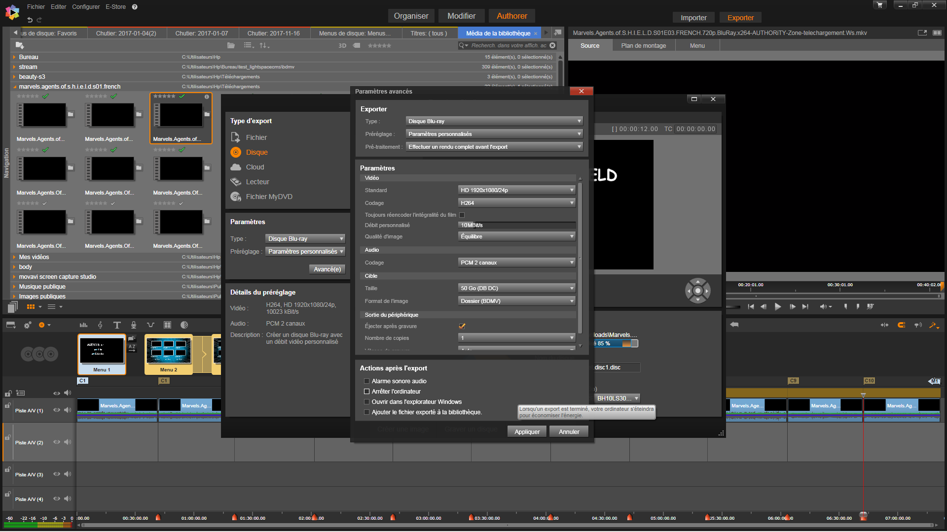Screen dimensions: 947x532
Task: Toggle the 3D filter in library
Action: [342, 45]
